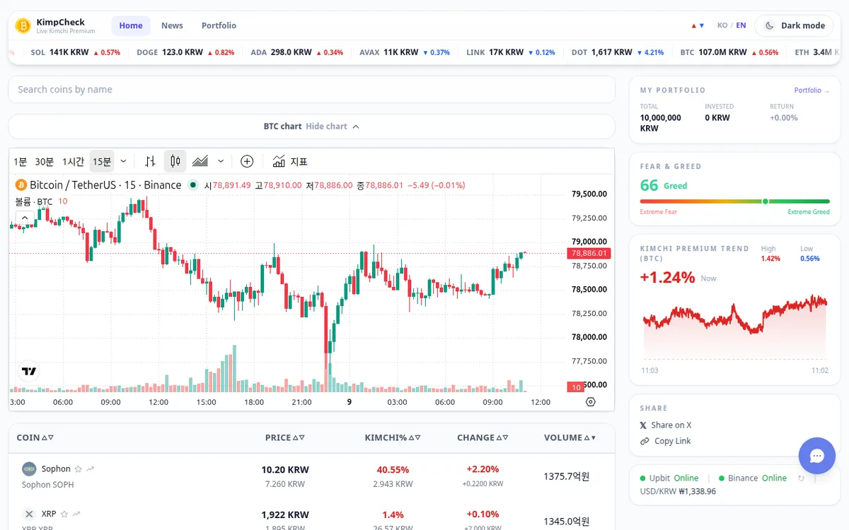Sort table by COIN column
849x530 pixels.
point(35,437)
